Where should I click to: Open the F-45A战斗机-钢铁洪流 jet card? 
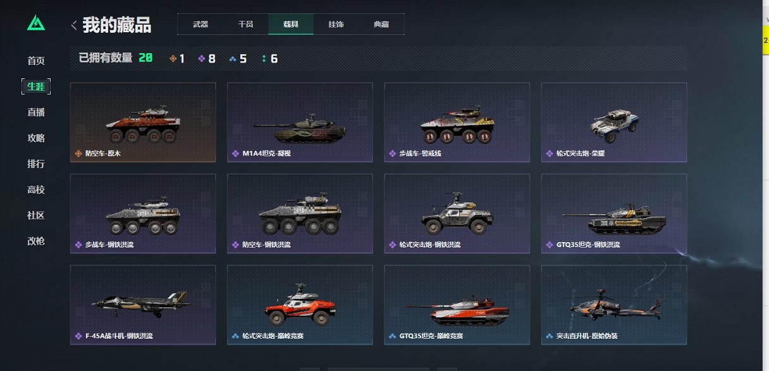click(x=143, y=305)
